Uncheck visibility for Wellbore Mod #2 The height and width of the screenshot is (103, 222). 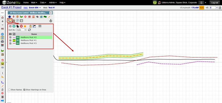(10, 37)
